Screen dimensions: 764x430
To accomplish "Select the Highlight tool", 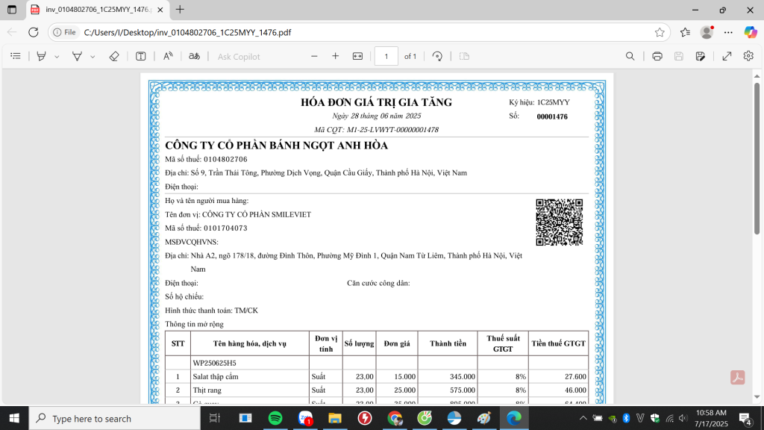I will tap(42, 56).
